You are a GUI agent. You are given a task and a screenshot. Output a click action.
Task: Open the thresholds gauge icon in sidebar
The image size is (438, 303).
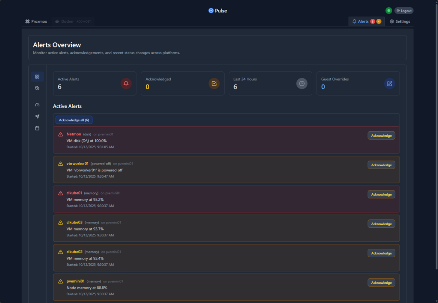pos(37,105)
